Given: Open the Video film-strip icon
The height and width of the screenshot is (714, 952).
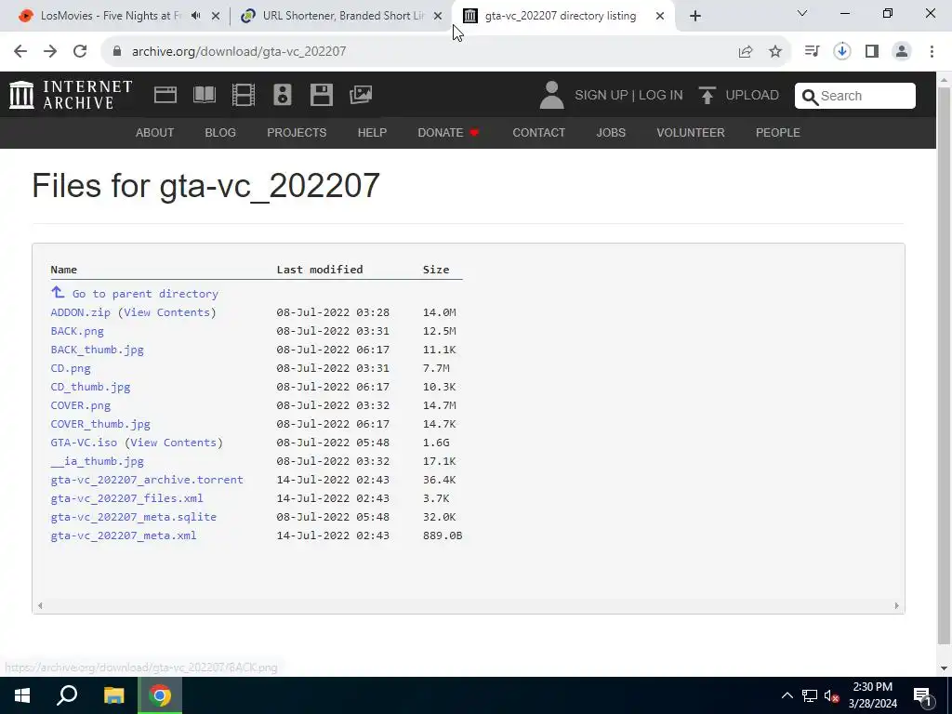Looking at the screenshot, I should [x=244, y=95].
